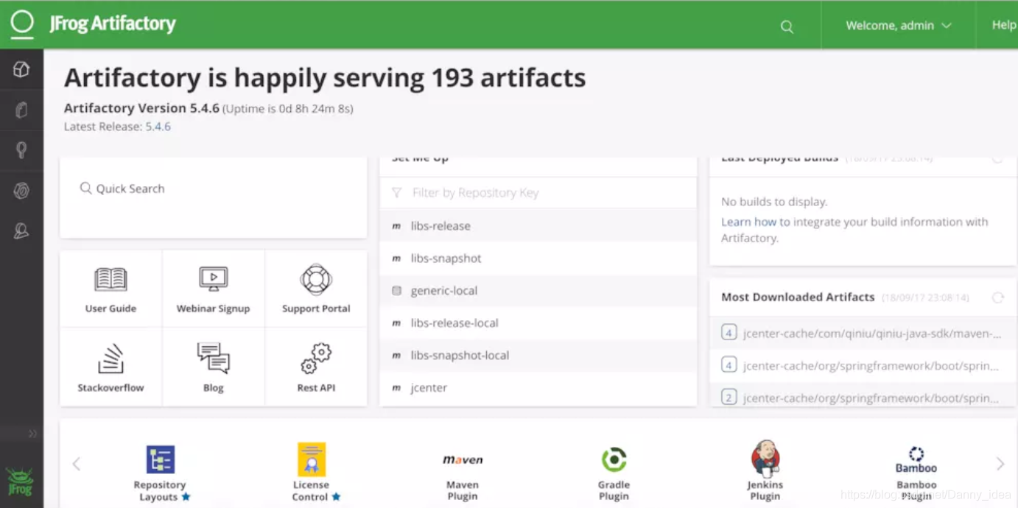Click the Learn how link

tap(748, 222)
